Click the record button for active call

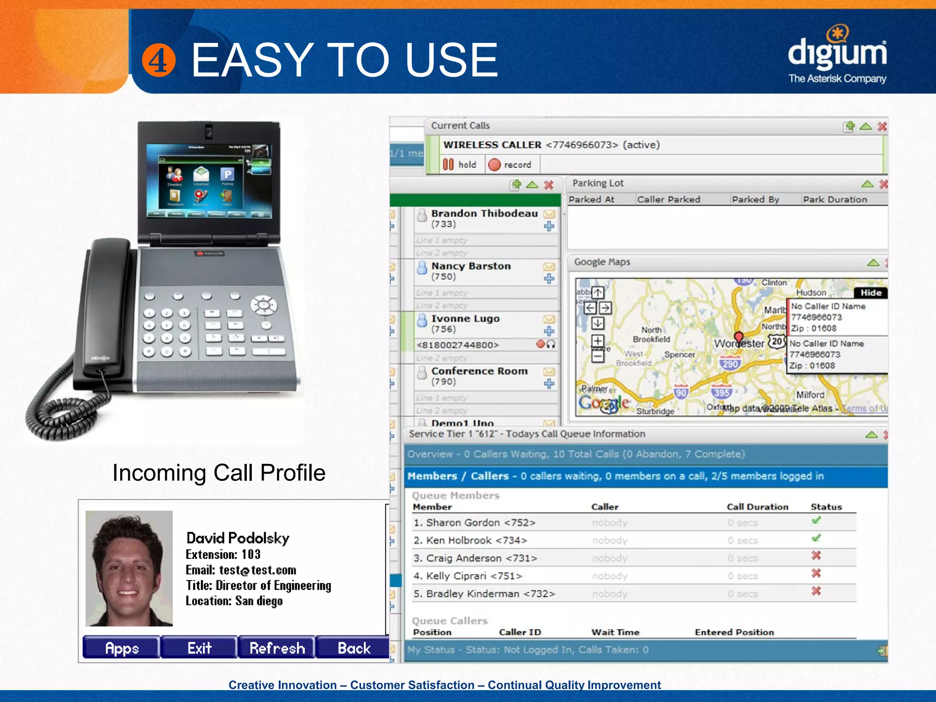click(x=511, y=165)
